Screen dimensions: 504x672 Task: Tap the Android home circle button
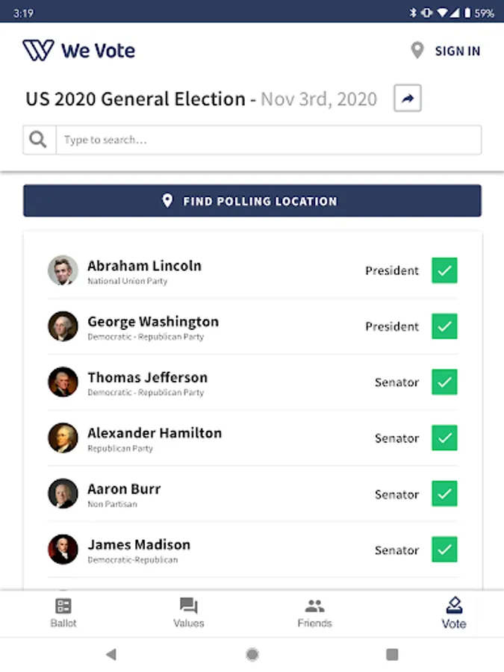tap(252, 655)
